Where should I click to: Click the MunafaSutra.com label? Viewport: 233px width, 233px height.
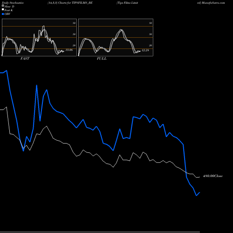click(x=213, y=3)
